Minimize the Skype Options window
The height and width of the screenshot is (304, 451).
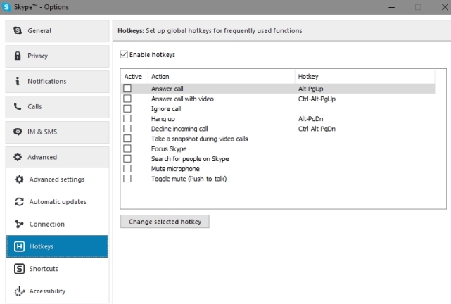391,7
